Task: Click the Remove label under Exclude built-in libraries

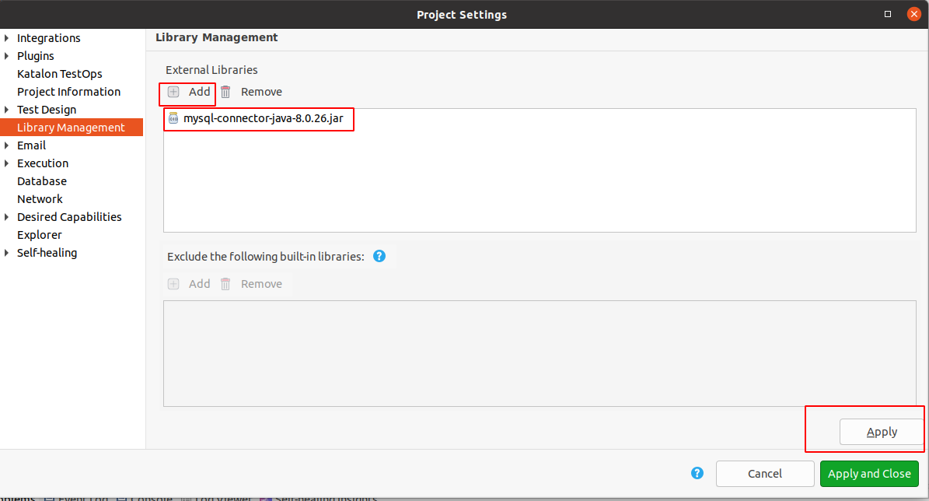Action: 261,284
